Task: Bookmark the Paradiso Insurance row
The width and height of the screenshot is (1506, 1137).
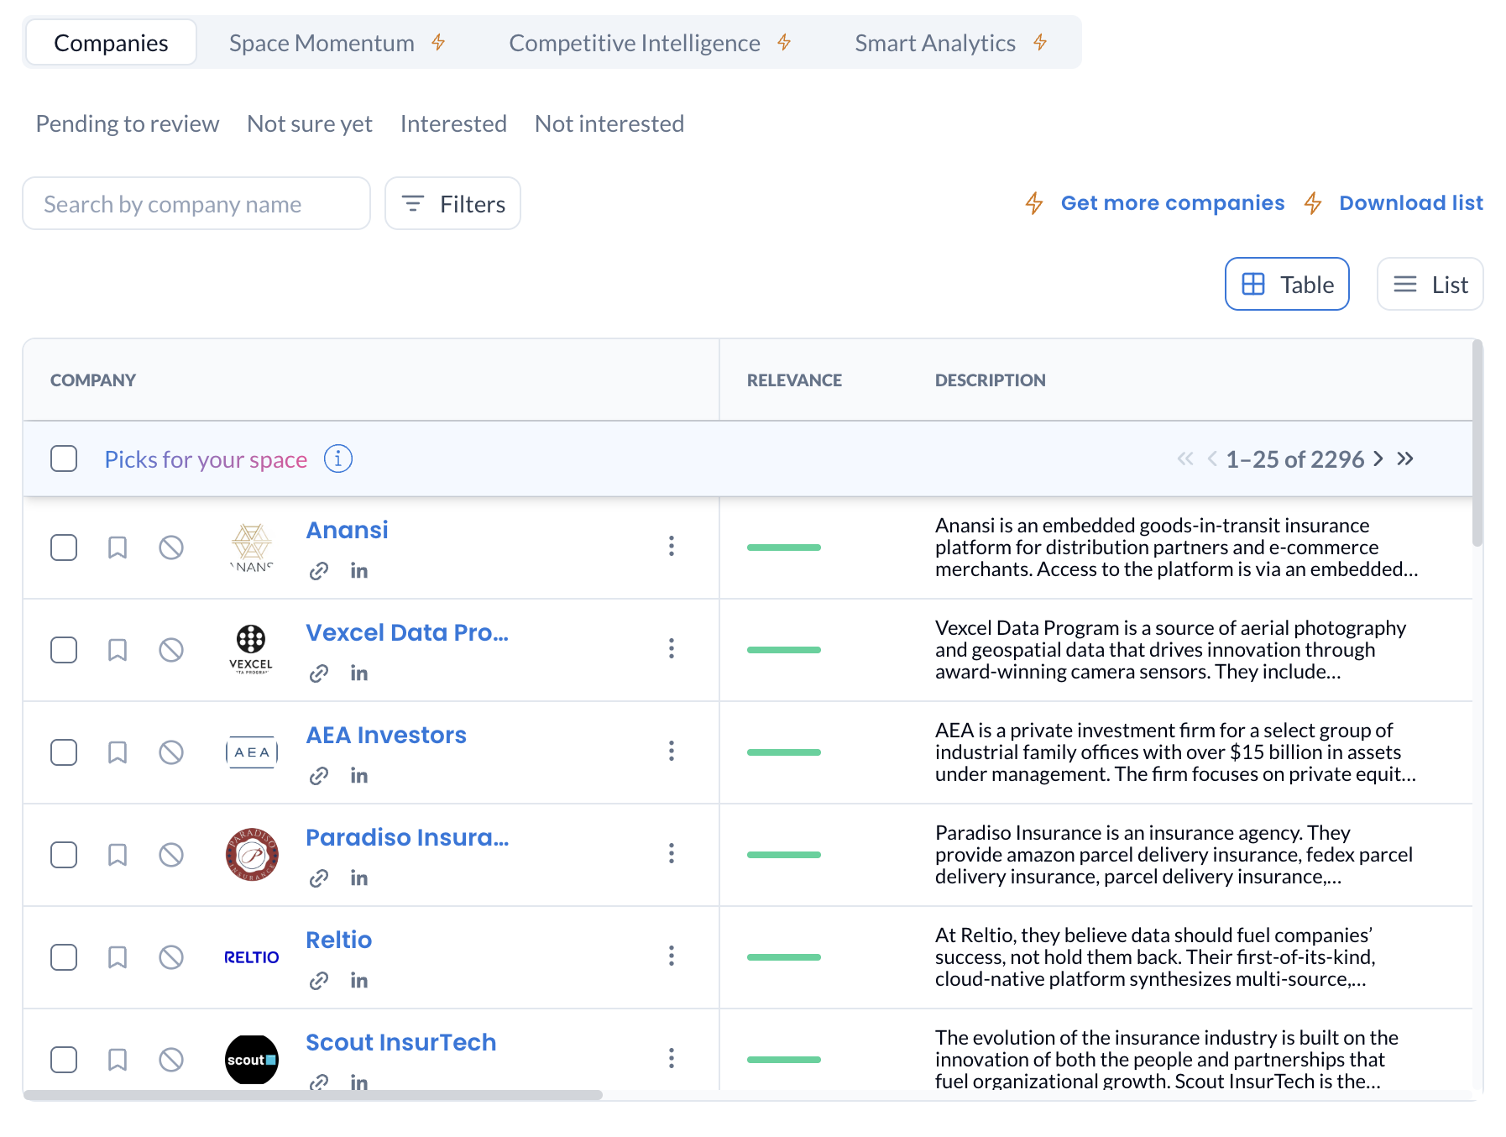Action: 118,855
